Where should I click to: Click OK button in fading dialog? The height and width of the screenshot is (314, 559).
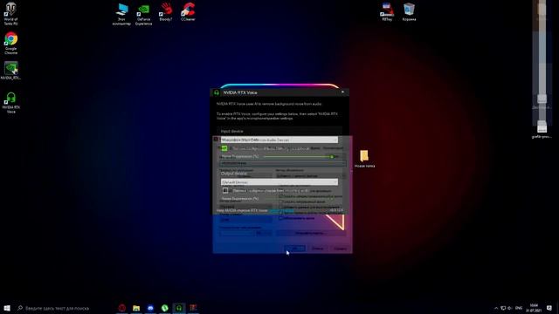295,249
